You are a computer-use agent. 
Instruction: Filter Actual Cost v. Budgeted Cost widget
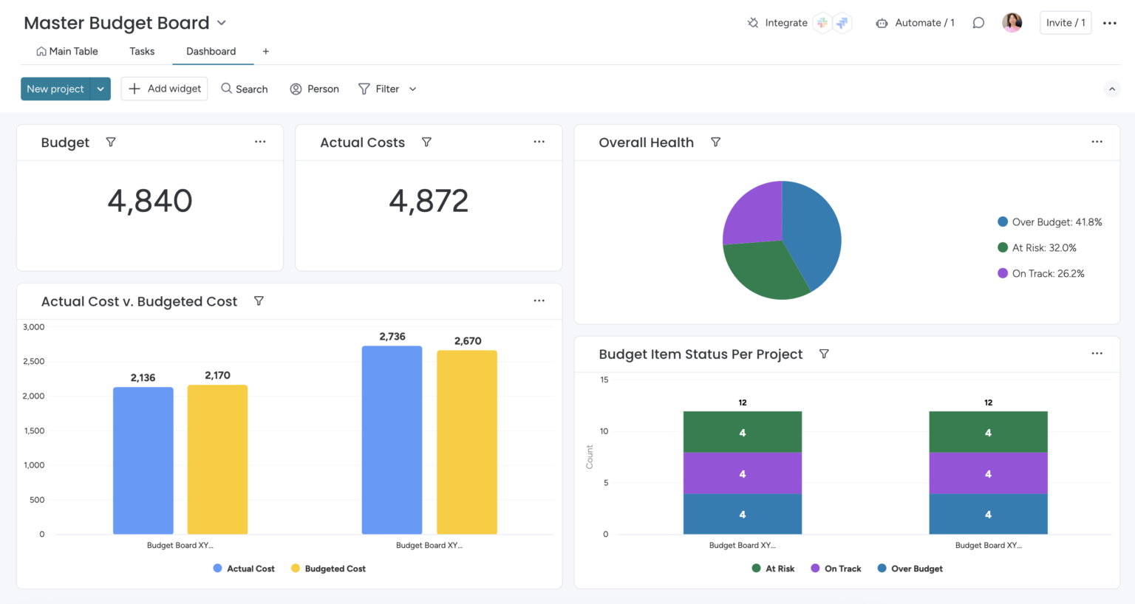[259, 301]
